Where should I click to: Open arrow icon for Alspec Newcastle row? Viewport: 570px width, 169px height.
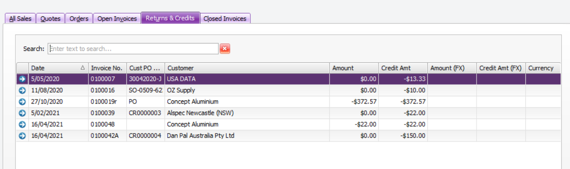[x=22, y=113]
